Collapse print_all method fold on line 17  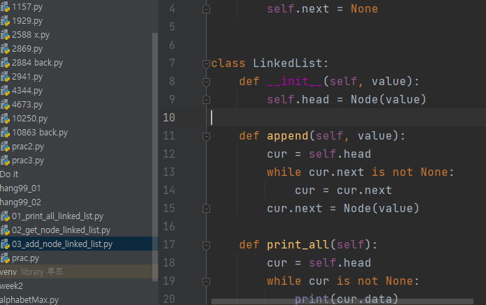coord(206,245)
